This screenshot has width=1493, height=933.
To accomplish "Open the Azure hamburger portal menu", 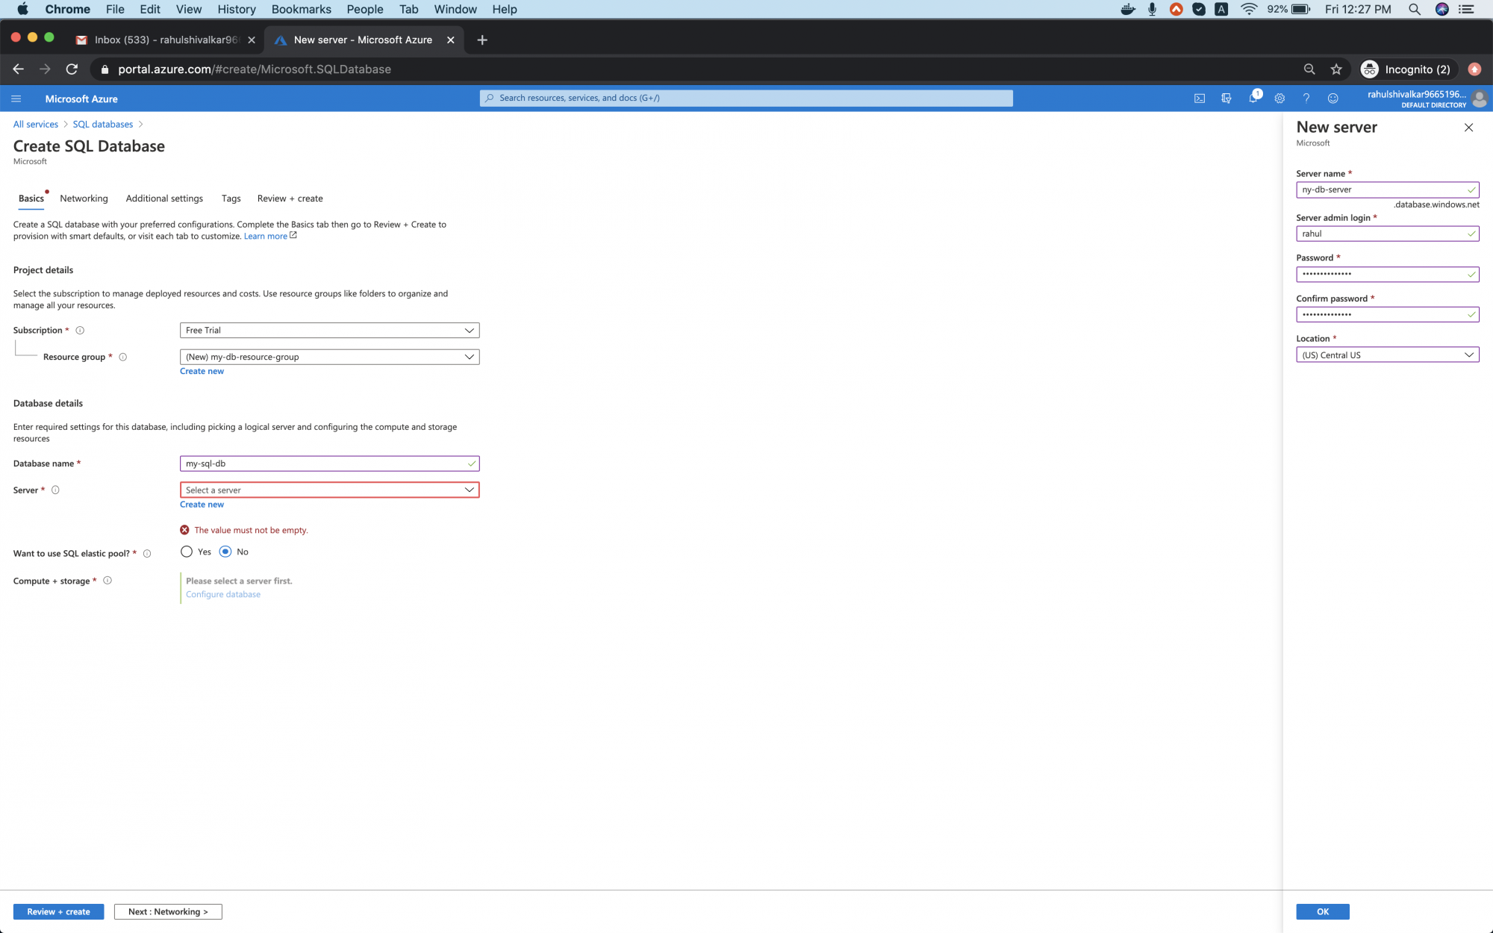I will coord(16,99).
